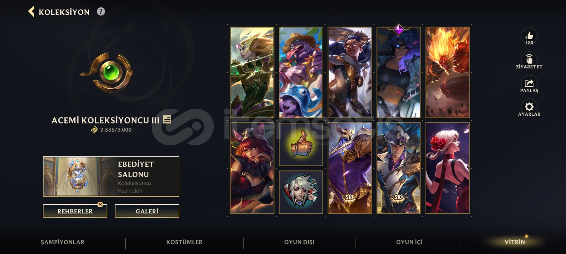Open the Galeri button

point(147,211)
